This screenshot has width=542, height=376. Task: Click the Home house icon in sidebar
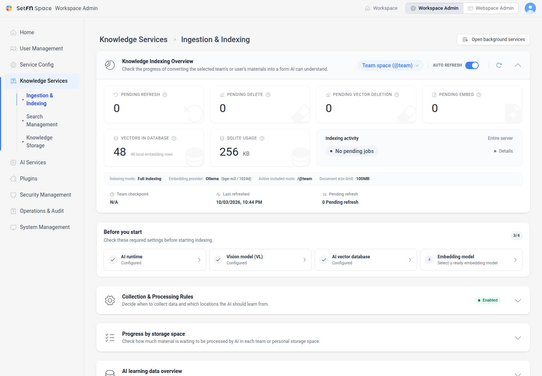click(14, 32)
